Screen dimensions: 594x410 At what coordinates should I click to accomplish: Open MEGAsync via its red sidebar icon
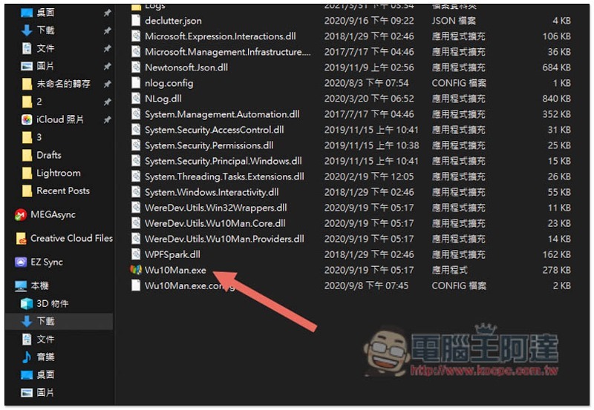21,215
